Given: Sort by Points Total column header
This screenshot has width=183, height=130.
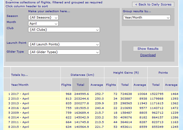Looking at the screenshot, I should (x=156, y=85).
